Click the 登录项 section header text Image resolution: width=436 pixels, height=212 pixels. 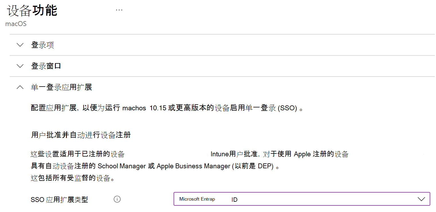click(42, 45)
